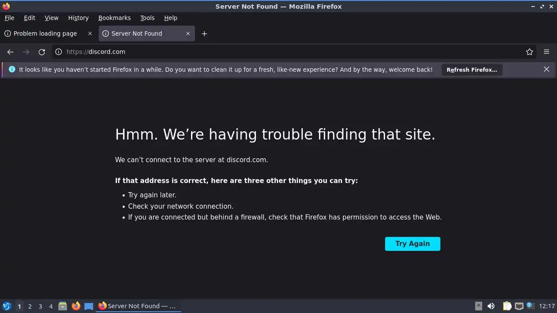The height and width of the screenshot is (313, 557).
Task: Open the volume control in system tray
Action: click(491, 306)
